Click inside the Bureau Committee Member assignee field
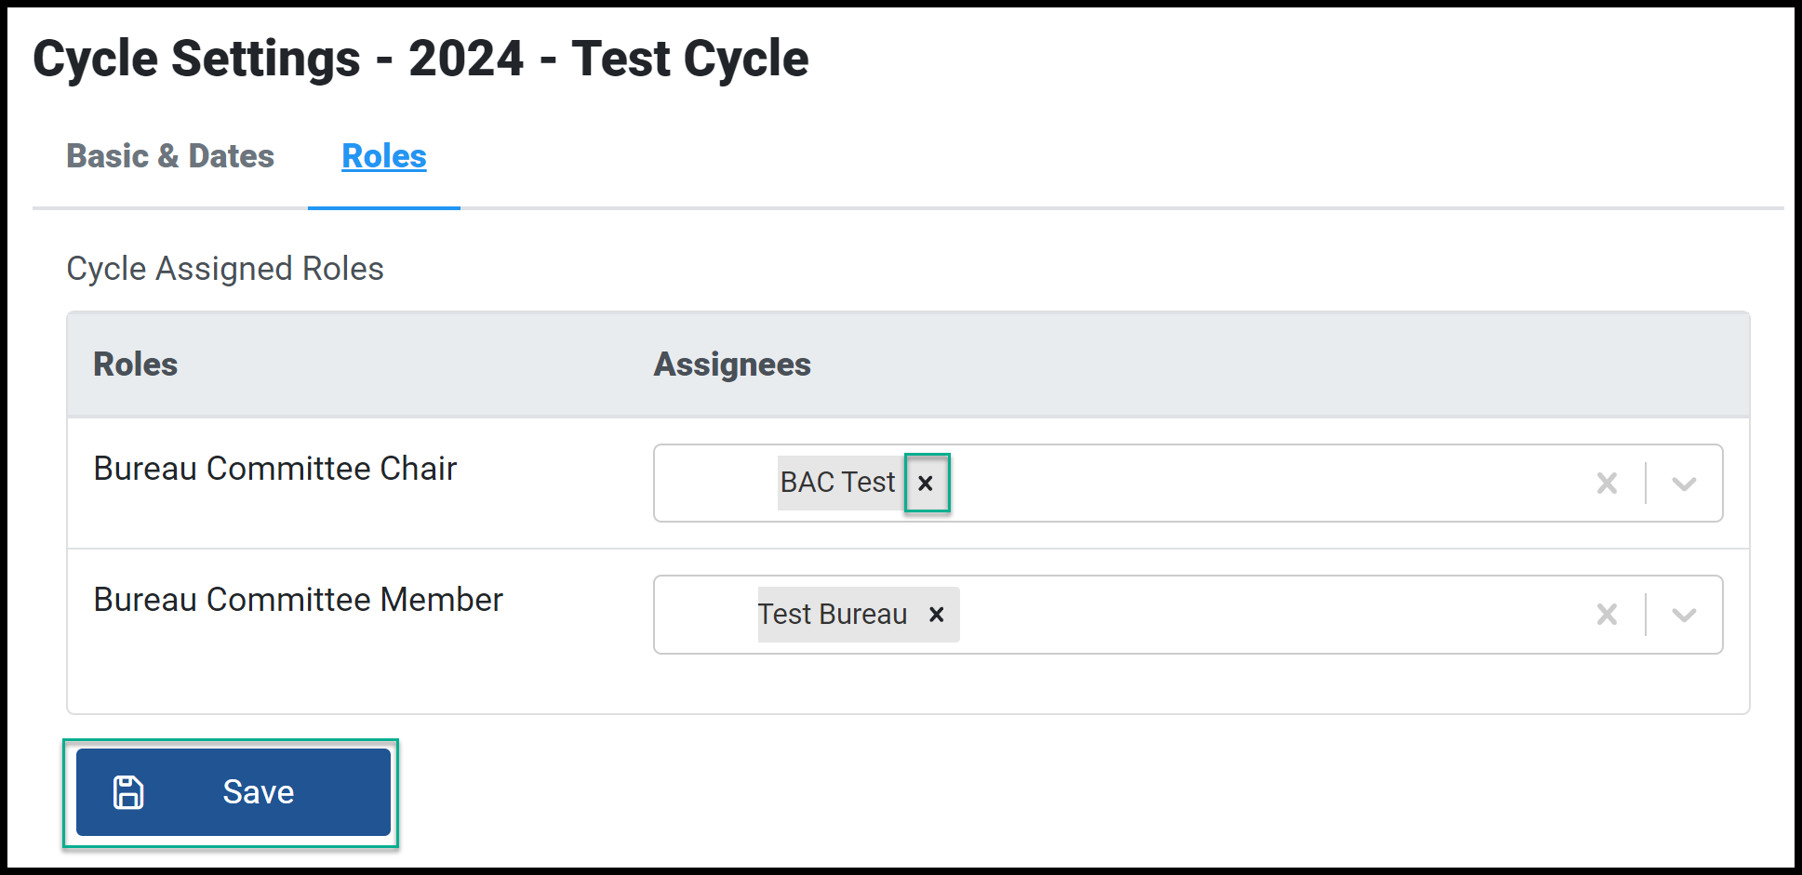1802x875 pixels. tap(1188, 615)
